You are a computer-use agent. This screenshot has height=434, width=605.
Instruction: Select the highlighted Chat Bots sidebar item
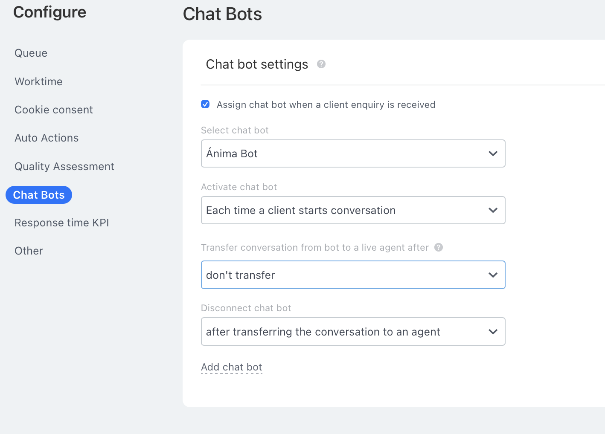click(39, 195)
